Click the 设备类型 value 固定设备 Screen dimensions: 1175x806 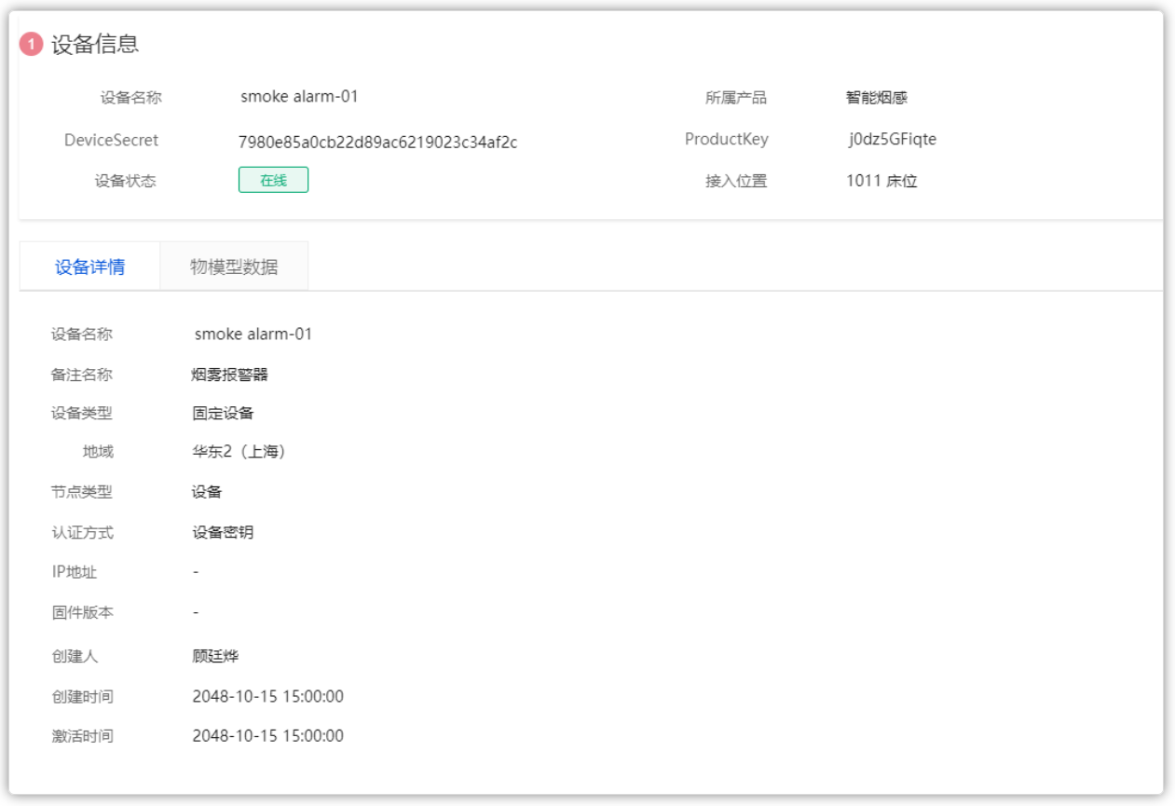pyautogui.click(x=223, y=414)
